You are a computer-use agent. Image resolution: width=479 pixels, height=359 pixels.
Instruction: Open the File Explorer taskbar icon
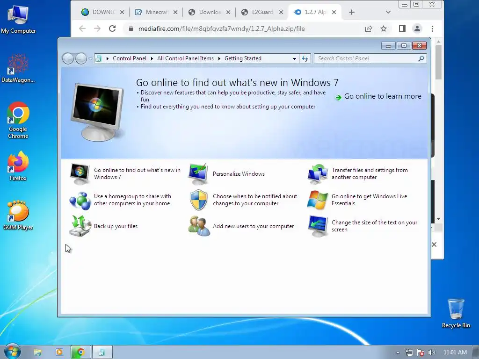pos(37,352)
